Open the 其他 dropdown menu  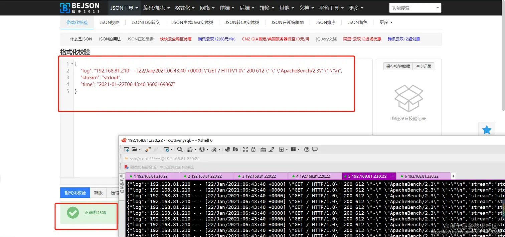pyautogui.click(x=287, y=8)
